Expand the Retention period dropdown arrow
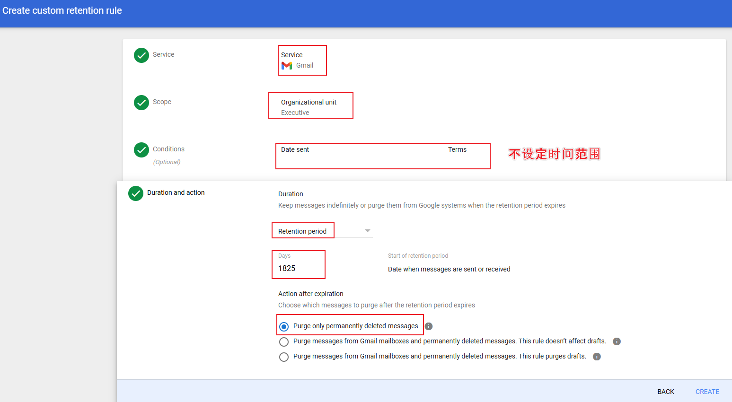 click(367, 231)
